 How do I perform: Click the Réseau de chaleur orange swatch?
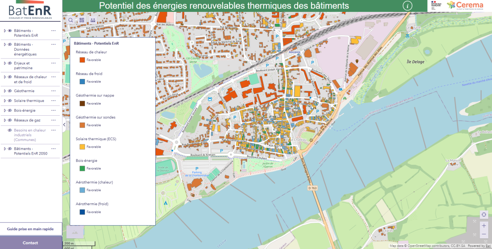[x=82, y=60]
